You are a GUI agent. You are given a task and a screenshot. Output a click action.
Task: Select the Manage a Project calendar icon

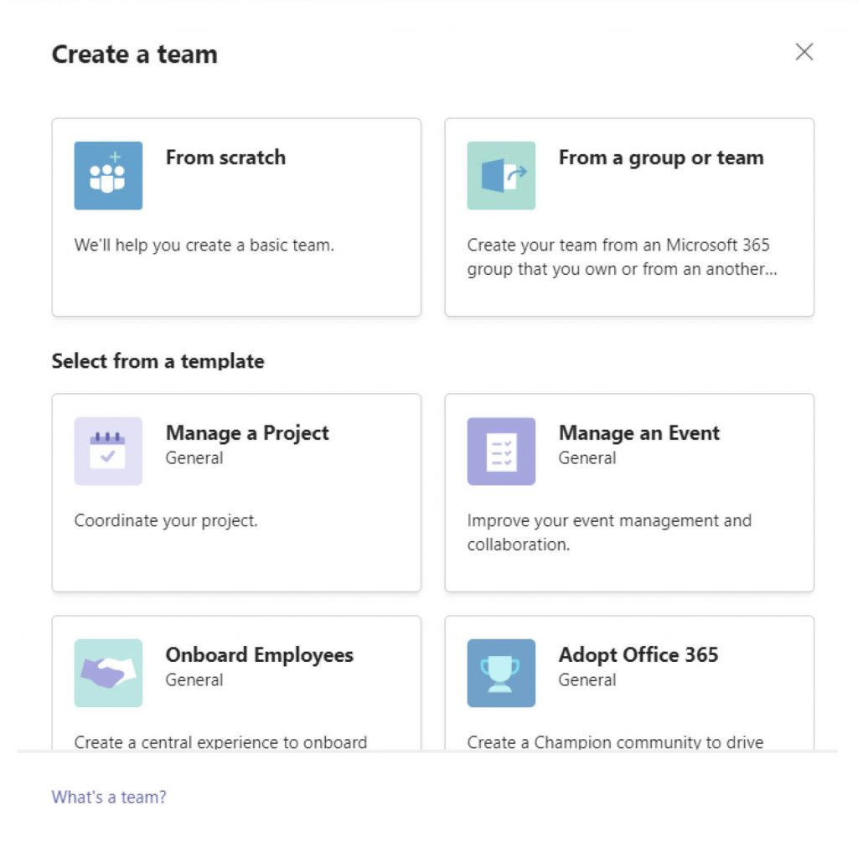pos(107,450)
